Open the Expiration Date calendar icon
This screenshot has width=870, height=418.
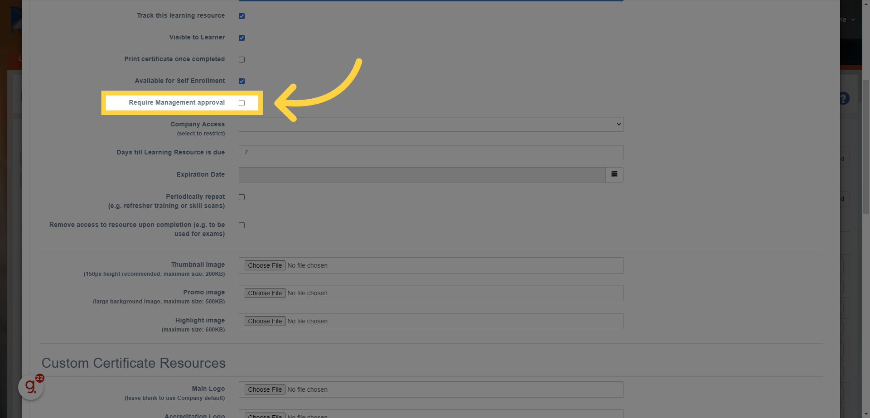(614, 174)
